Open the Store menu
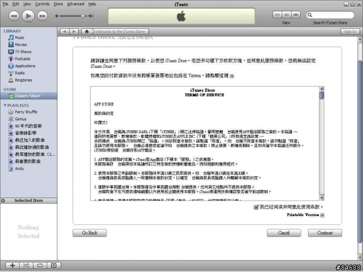This screenshot has height=272, width=363. tap(58, 4)
